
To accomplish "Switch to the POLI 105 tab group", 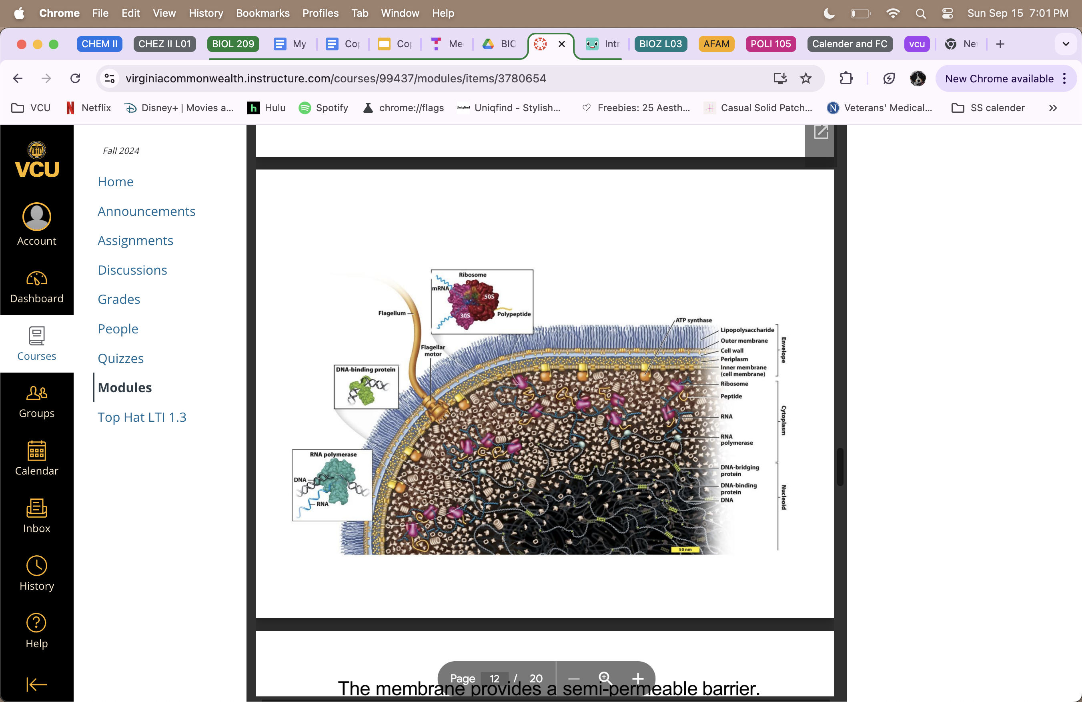I will click(771, 44).
